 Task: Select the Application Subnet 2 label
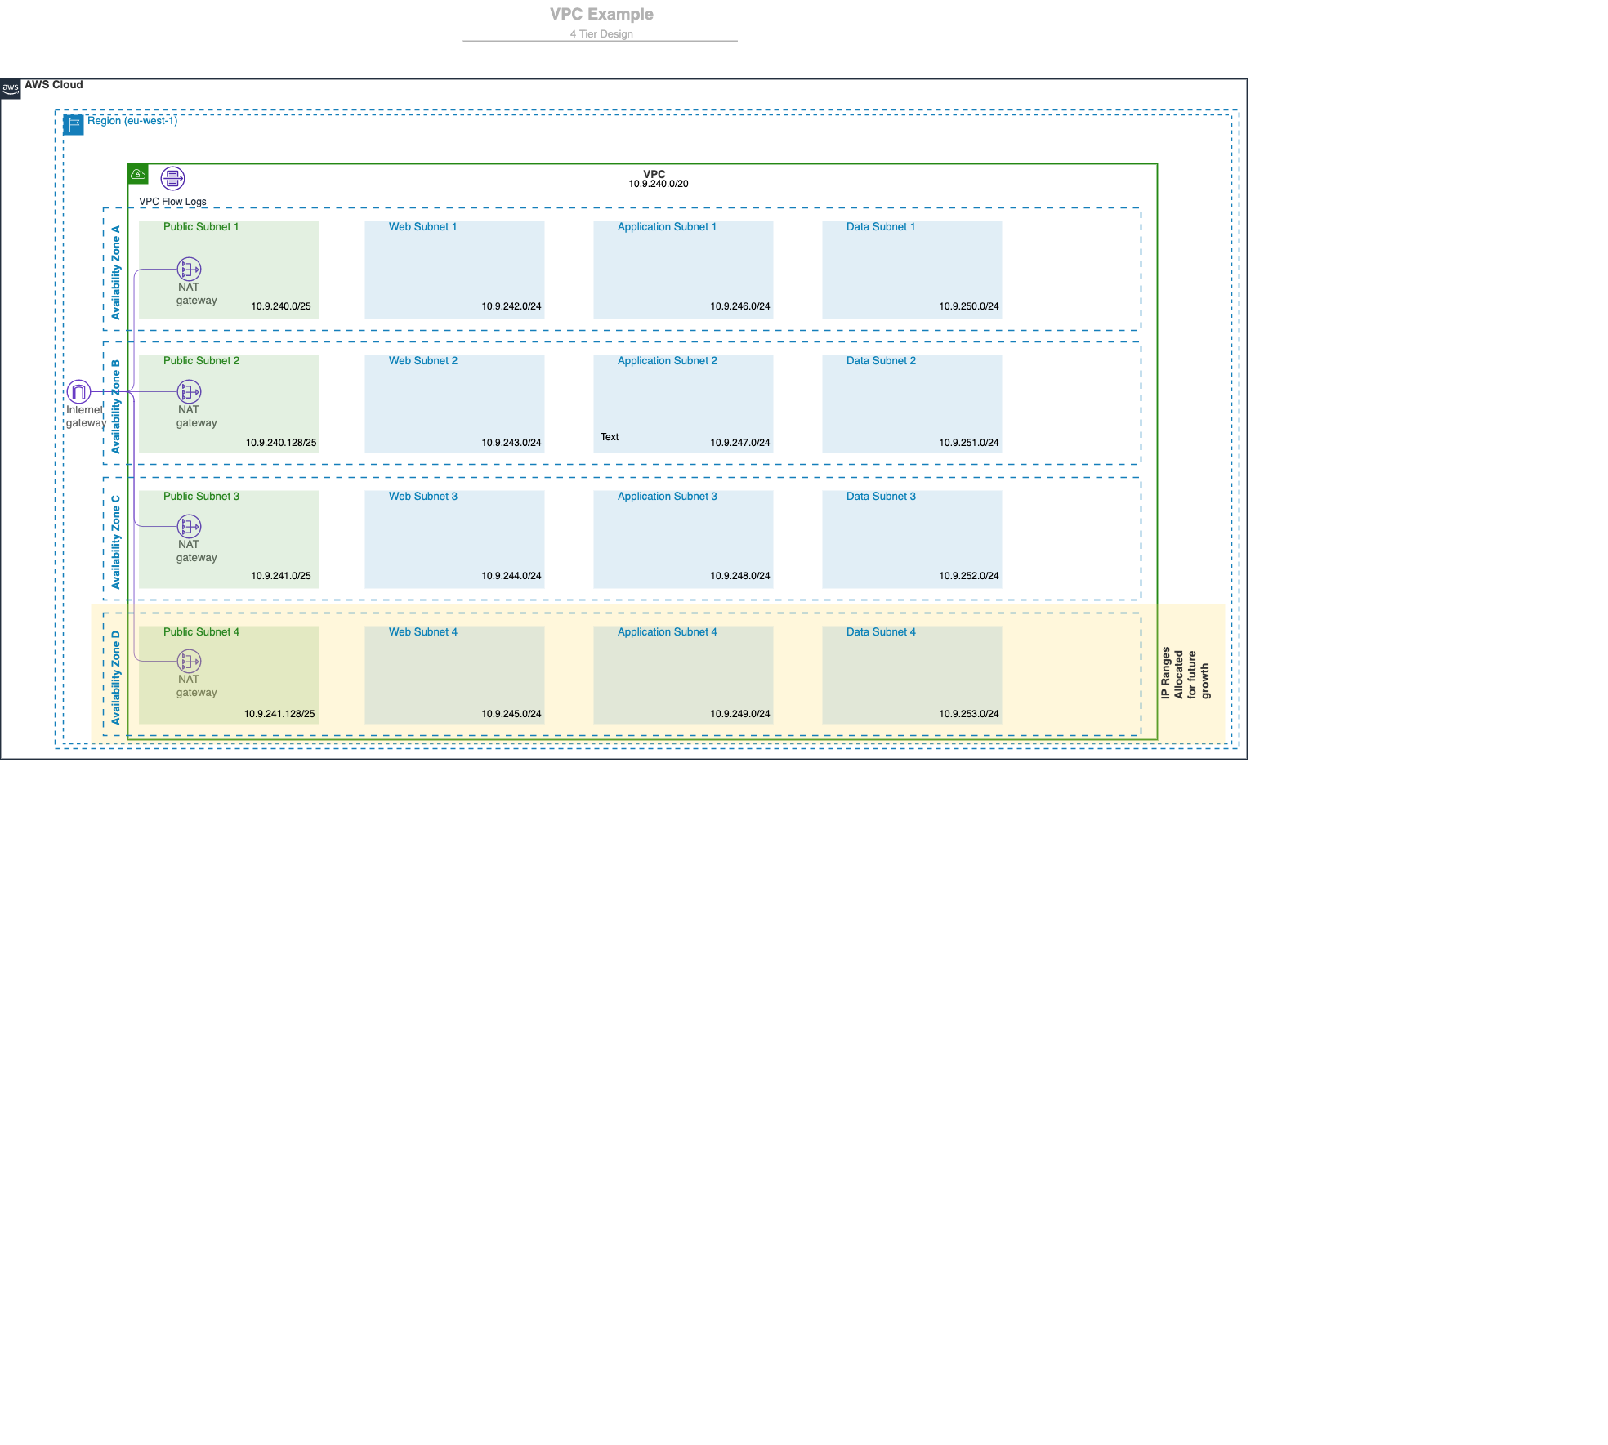(x=667, y=361)
